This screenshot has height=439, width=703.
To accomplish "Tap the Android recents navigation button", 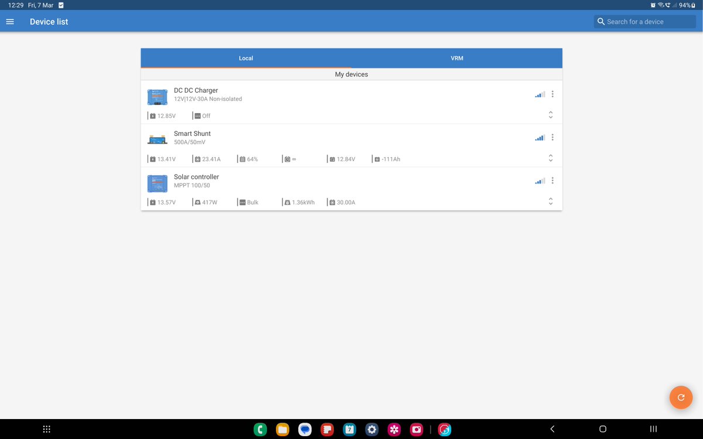I will coord(653,429).
